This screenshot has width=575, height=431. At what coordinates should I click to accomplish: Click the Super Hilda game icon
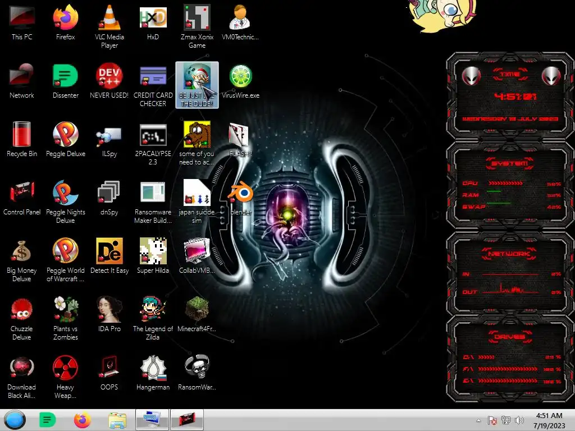click(x=153, y=255)
